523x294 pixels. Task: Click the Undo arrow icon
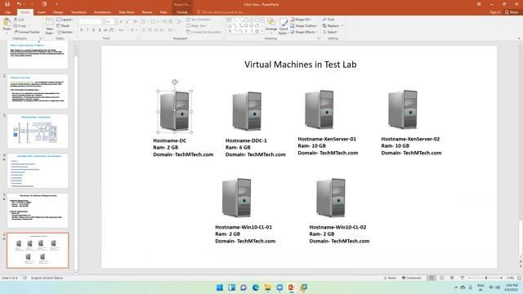[19, 4]
